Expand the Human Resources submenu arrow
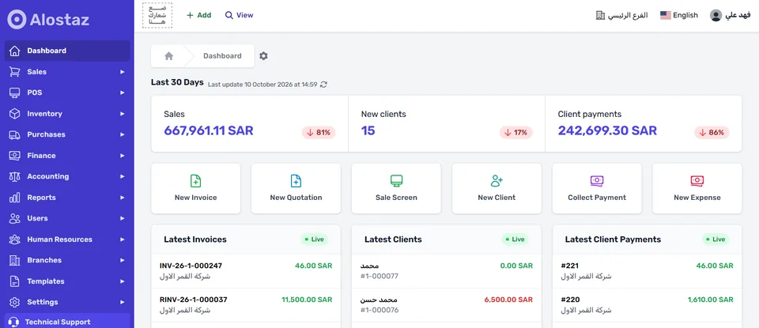This screenshot has width=759, height=328. (122, 239)
